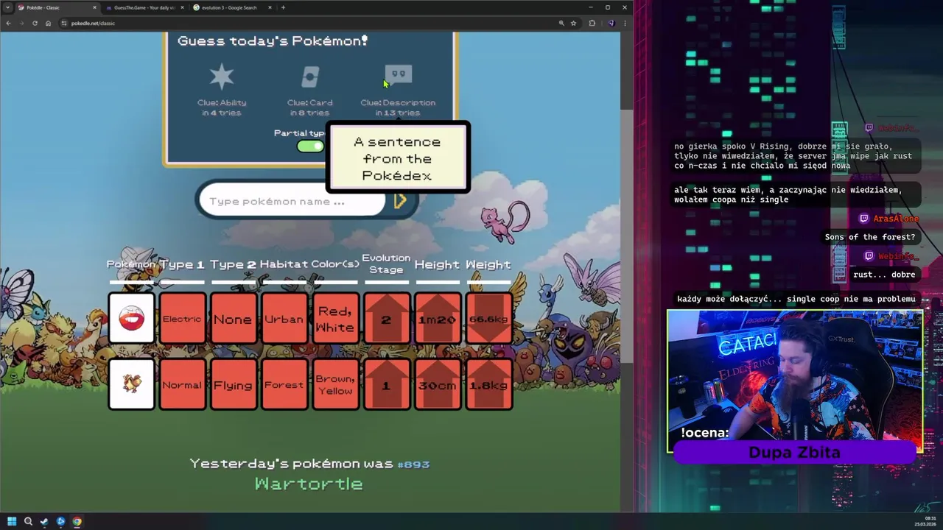Viewport: 943px width, 530px height.
Task: Close the Pokédle - Classic tab
Action: tap(94, 7)
